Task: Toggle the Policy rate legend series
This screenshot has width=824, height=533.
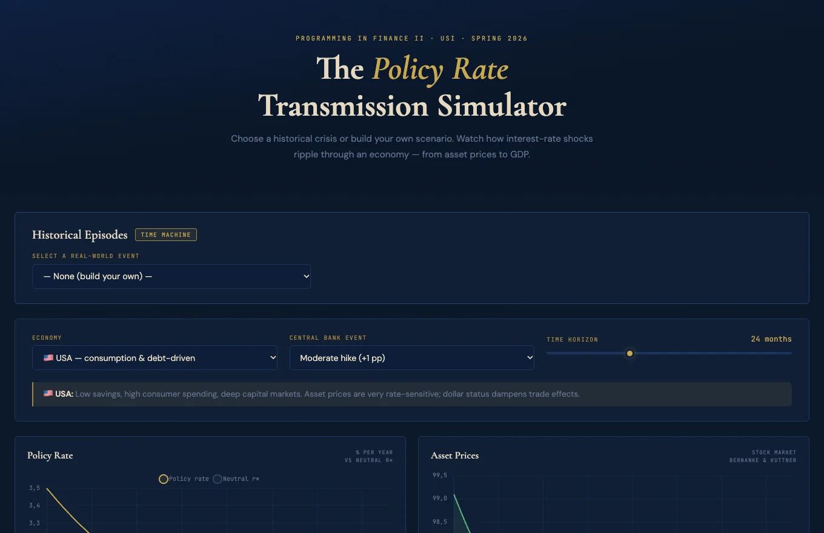Action: [184, 479]
